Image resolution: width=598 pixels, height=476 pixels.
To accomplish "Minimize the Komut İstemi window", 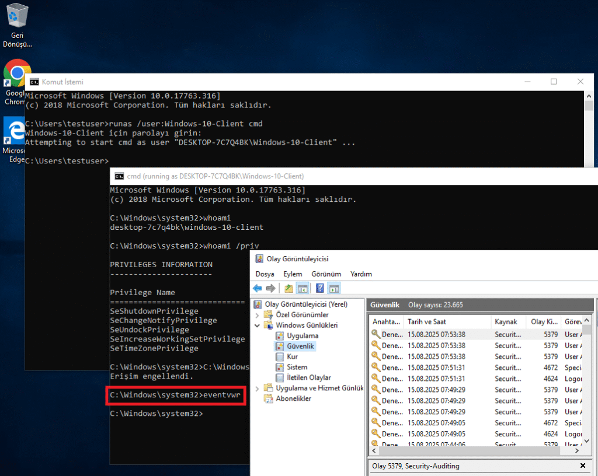I will click(x=527, y=82).
